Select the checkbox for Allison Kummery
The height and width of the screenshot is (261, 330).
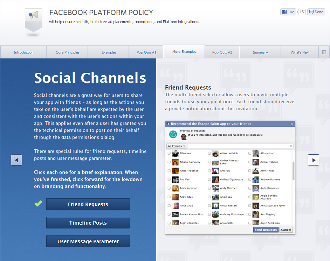point(169,162)
